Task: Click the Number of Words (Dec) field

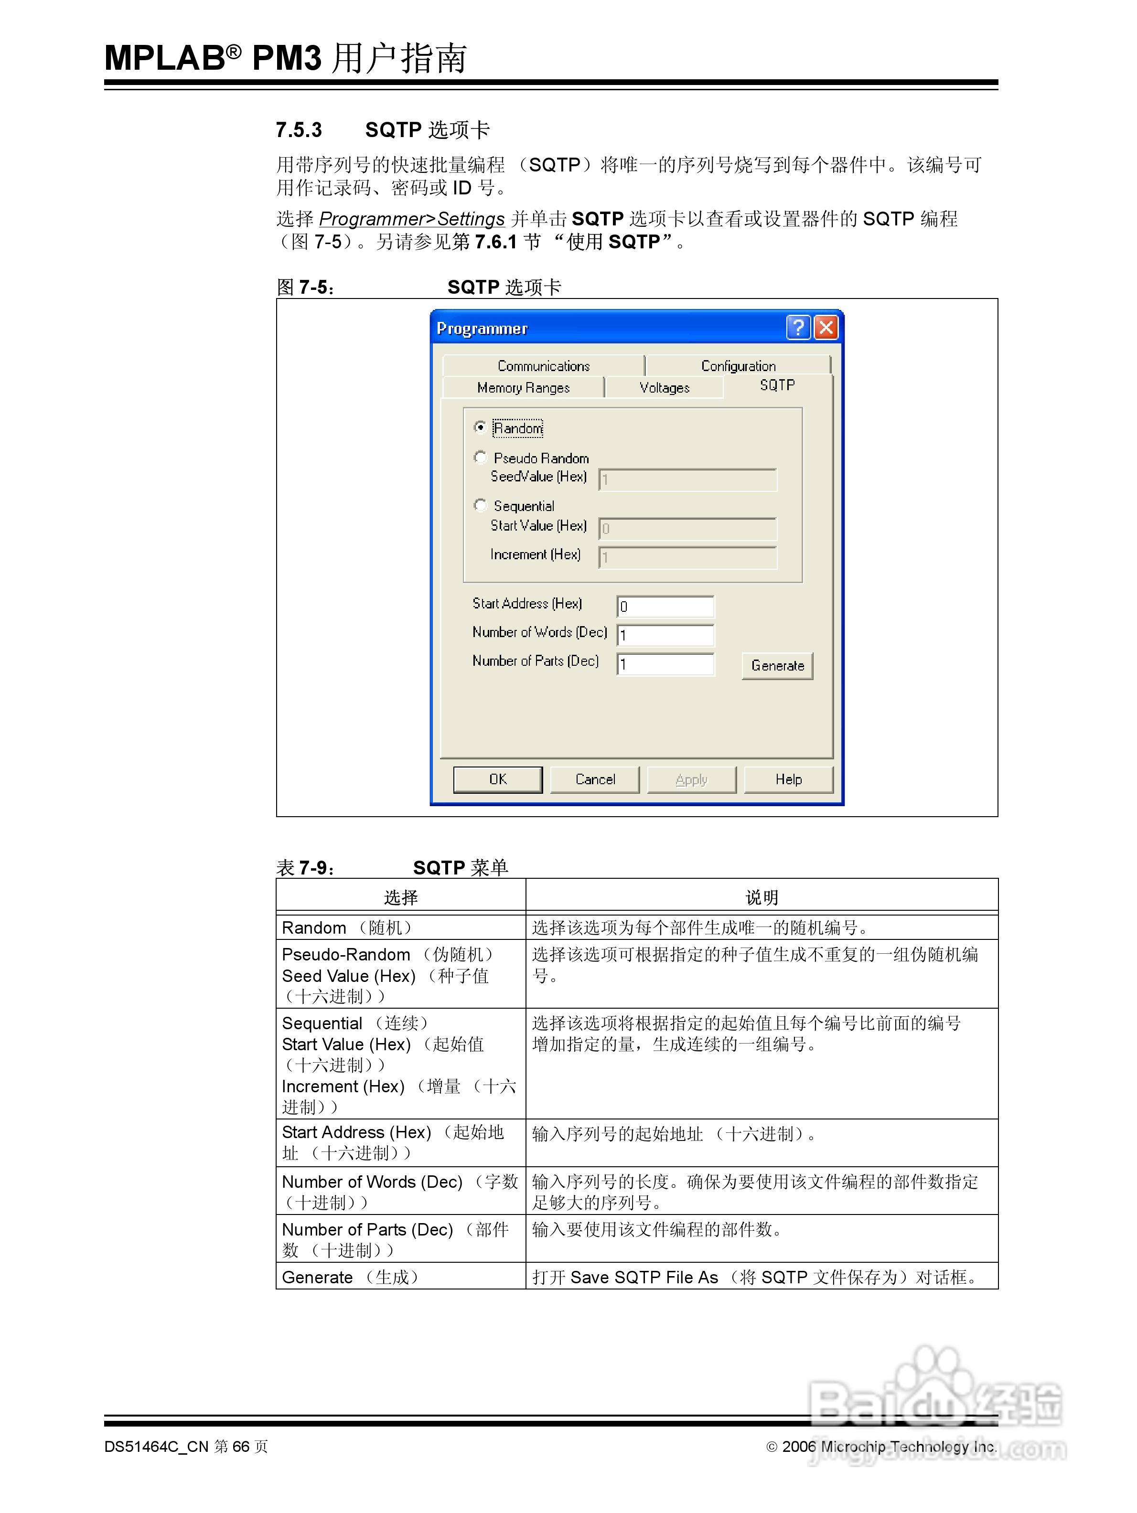Action: pos(665,635)
